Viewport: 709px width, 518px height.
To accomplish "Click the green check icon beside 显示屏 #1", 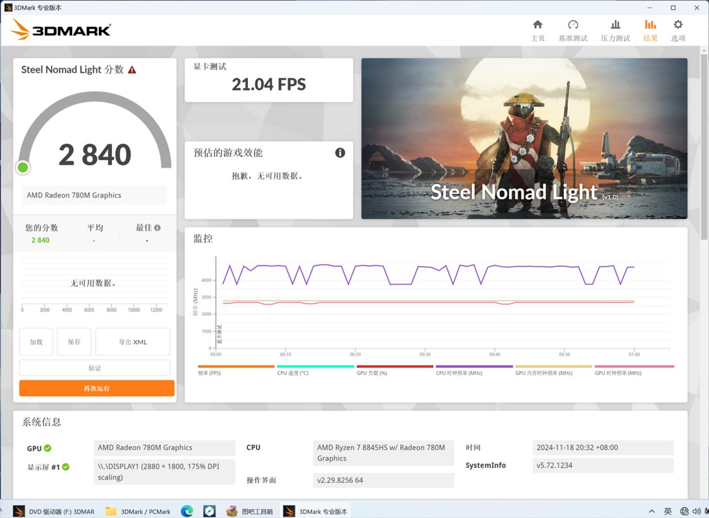I will [x=65, y=466].
